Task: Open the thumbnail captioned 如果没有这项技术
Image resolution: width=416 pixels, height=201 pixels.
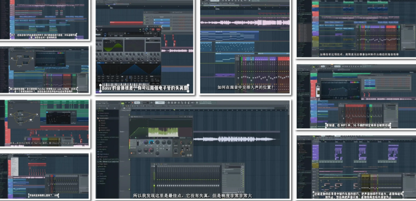Action: [356, 28]
